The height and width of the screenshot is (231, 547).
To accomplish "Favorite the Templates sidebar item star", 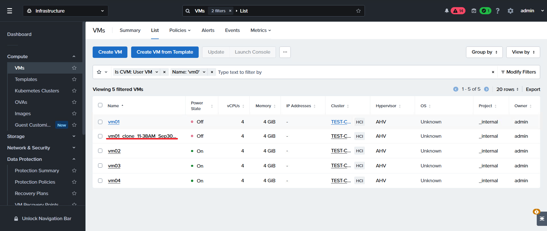I will 74,79.
